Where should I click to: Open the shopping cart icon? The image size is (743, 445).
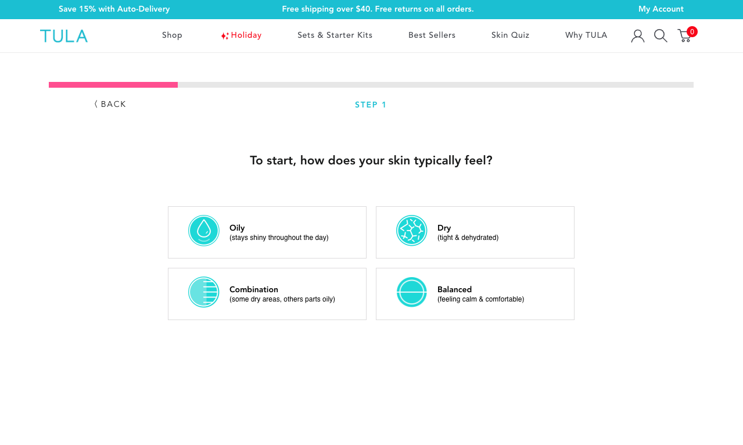click(685, 36)
